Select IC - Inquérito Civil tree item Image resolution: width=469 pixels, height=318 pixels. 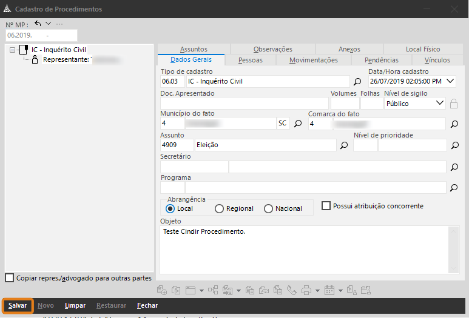point(59,50)
